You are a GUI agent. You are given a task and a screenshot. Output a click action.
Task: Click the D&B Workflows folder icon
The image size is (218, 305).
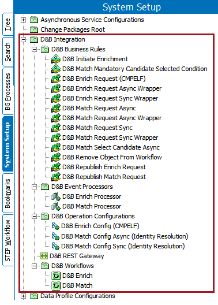tap(45, 266)
